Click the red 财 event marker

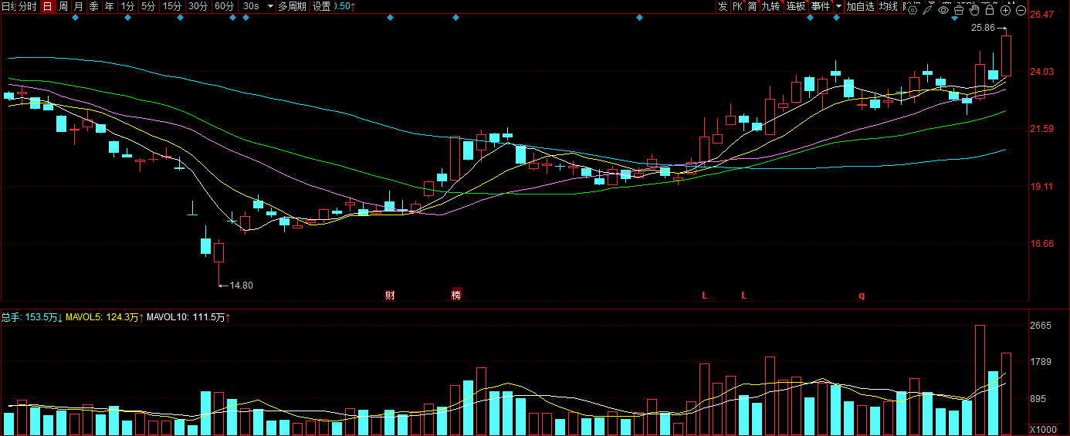[x=390, y=295]
